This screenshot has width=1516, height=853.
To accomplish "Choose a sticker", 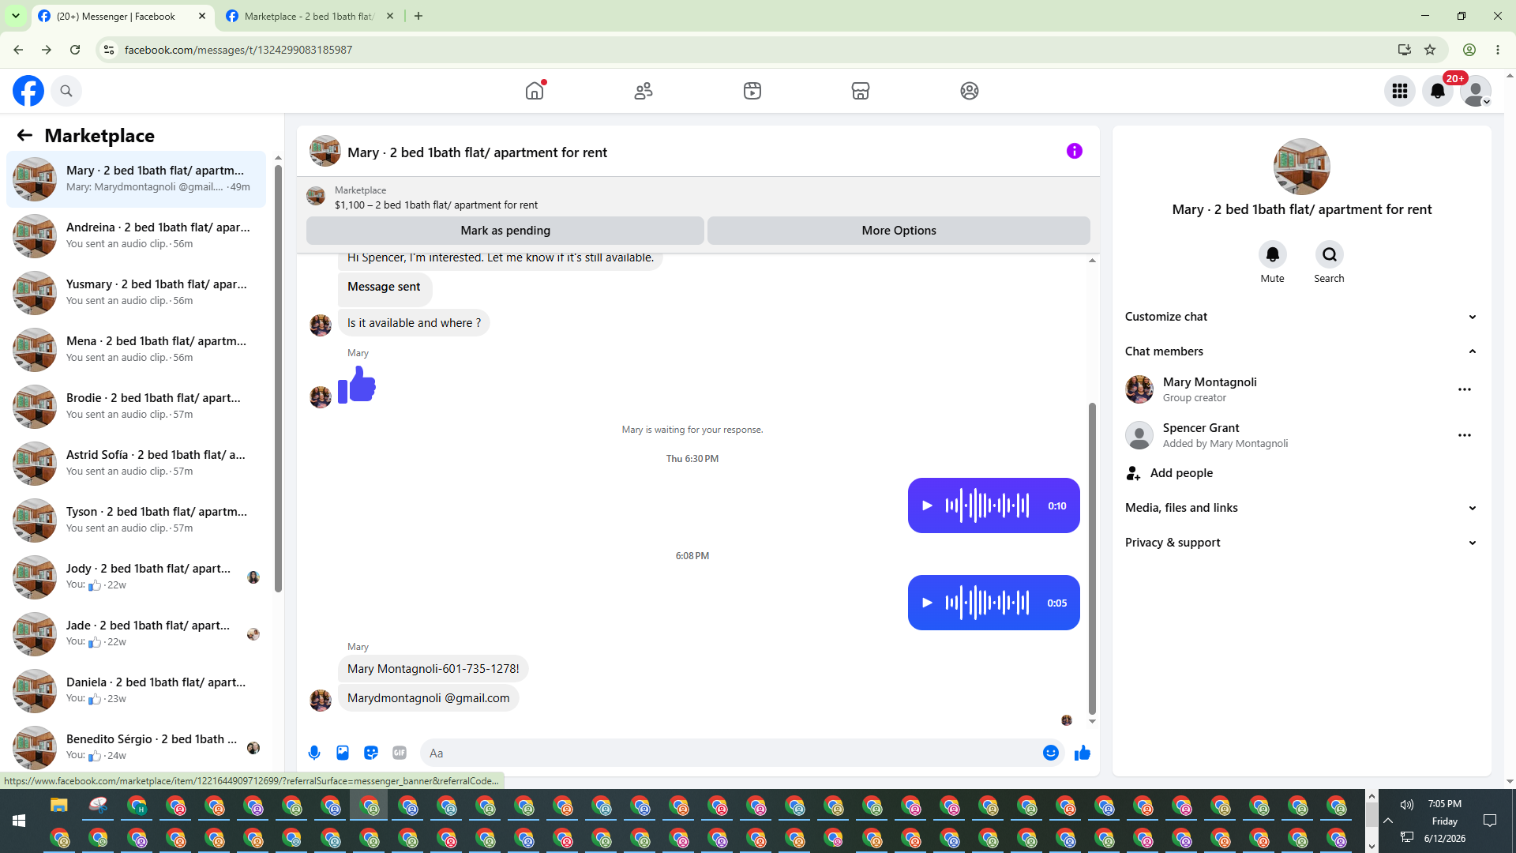I will 371,753.
